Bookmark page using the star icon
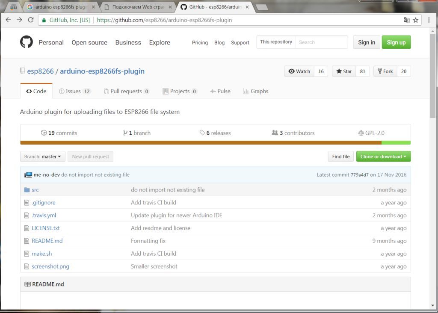438x313 pixels. [415, 20]
